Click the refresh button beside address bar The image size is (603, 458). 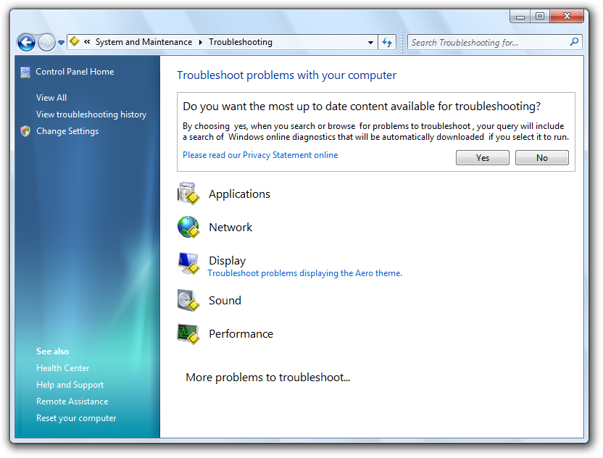(387, 42)
